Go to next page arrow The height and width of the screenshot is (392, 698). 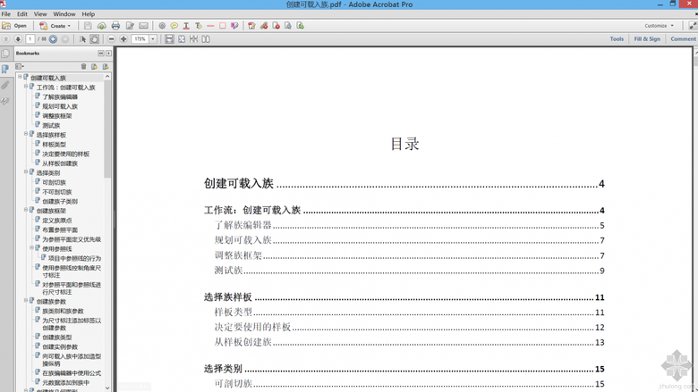pyautogui.click(x=18, y=39)
